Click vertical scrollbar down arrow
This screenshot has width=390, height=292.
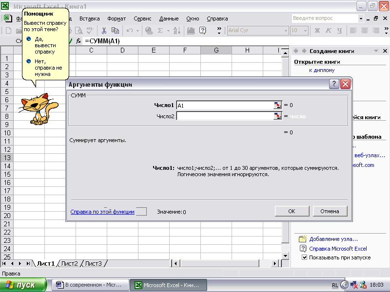[285, 256]
